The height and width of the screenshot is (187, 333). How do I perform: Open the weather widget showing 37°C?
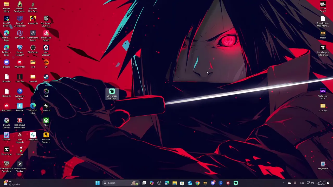point(12,183)
